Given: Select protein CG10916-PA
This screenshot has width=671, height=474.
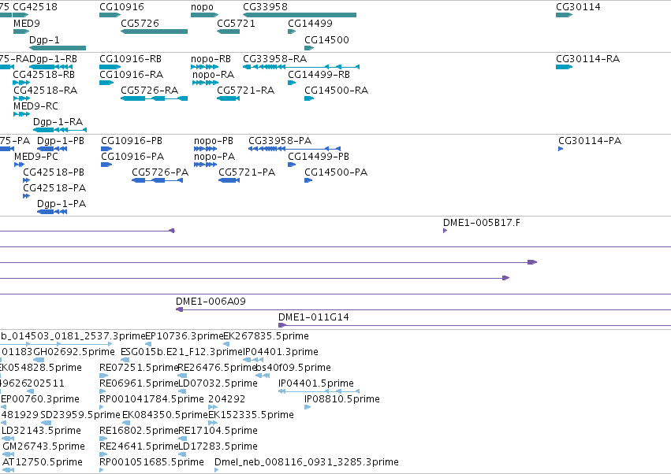Looking at the screenshot, I should click(x=106, y=165).
